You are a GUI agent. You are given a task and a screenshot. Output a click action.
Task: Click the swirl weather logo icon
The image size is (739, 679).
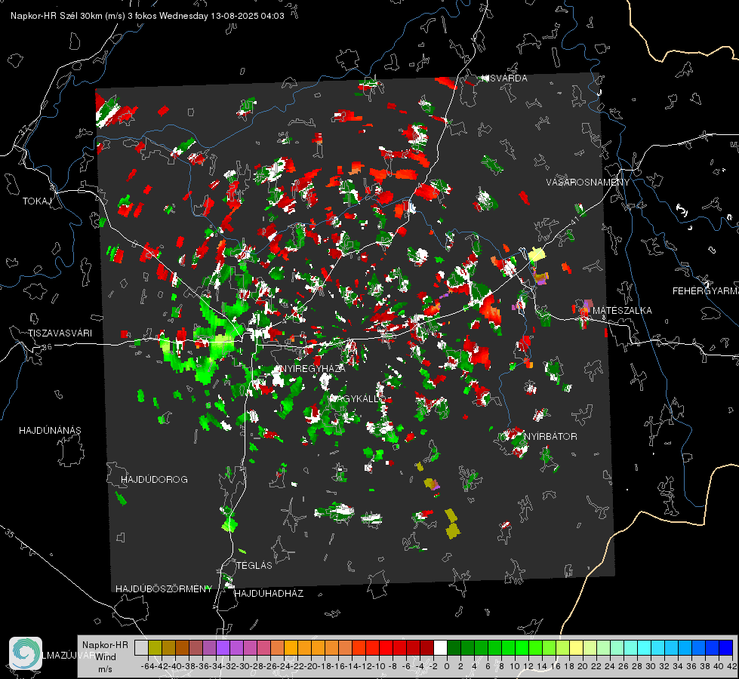(x=26, y=653)
